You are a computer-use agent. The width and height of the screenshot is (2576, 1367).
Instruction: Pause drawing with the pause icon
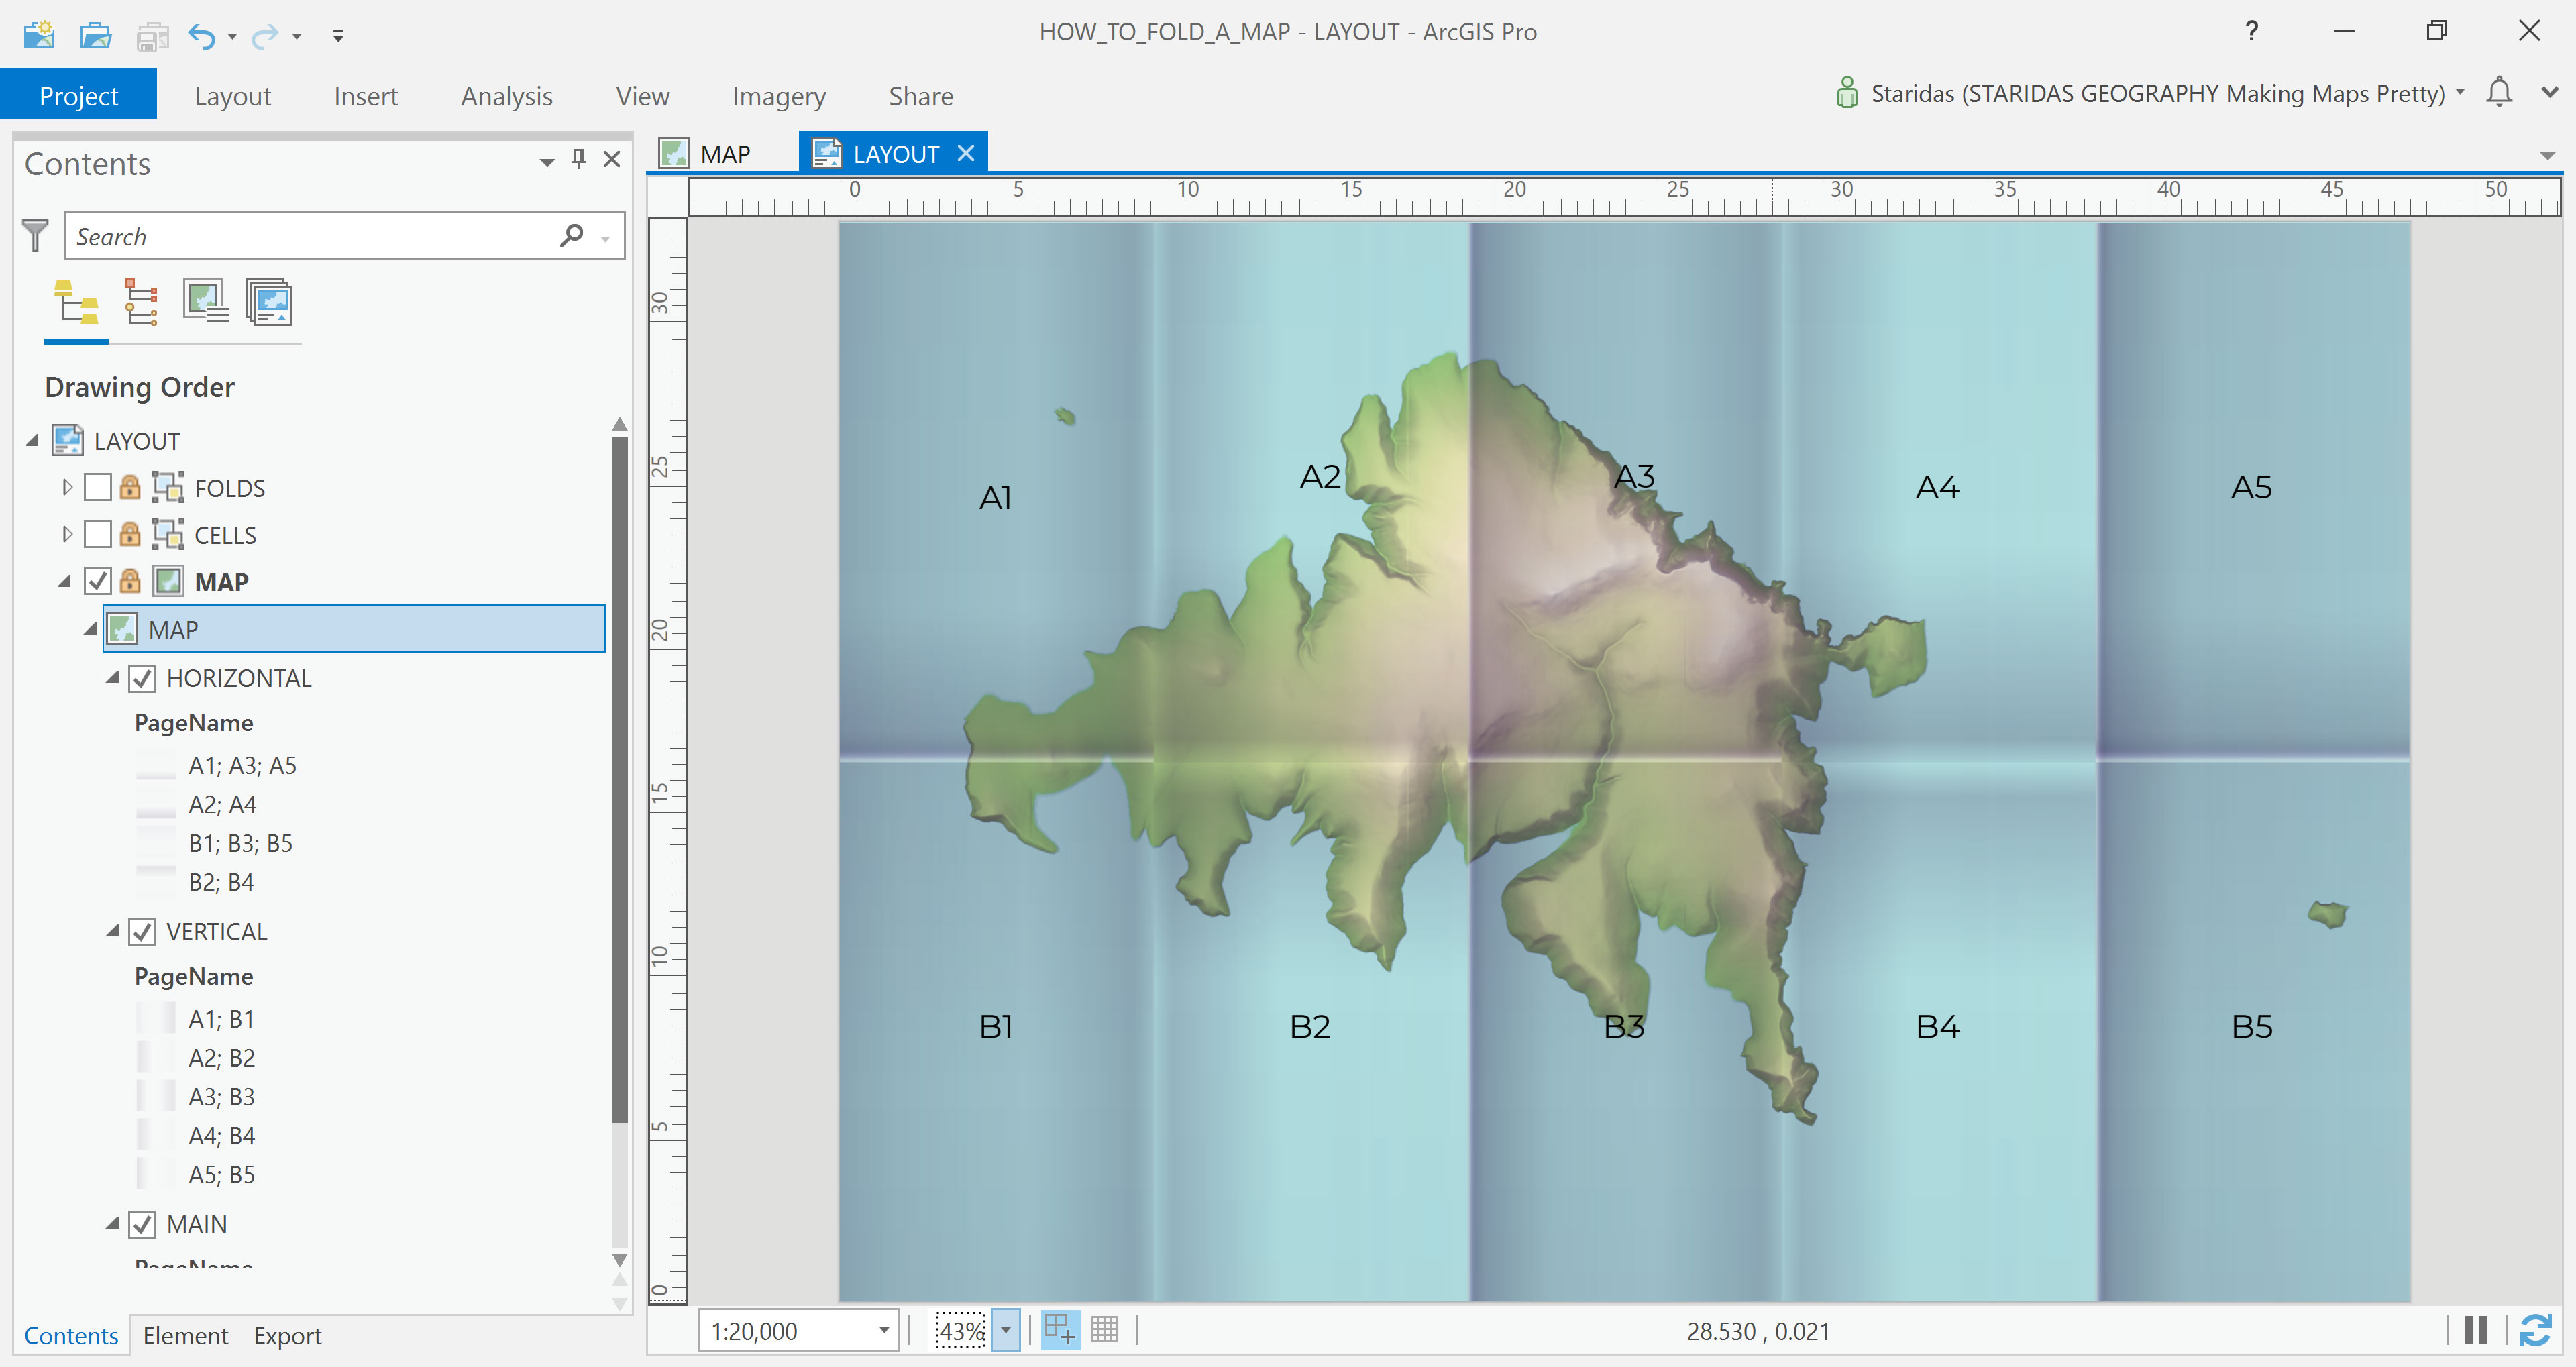(2476, 1330)
